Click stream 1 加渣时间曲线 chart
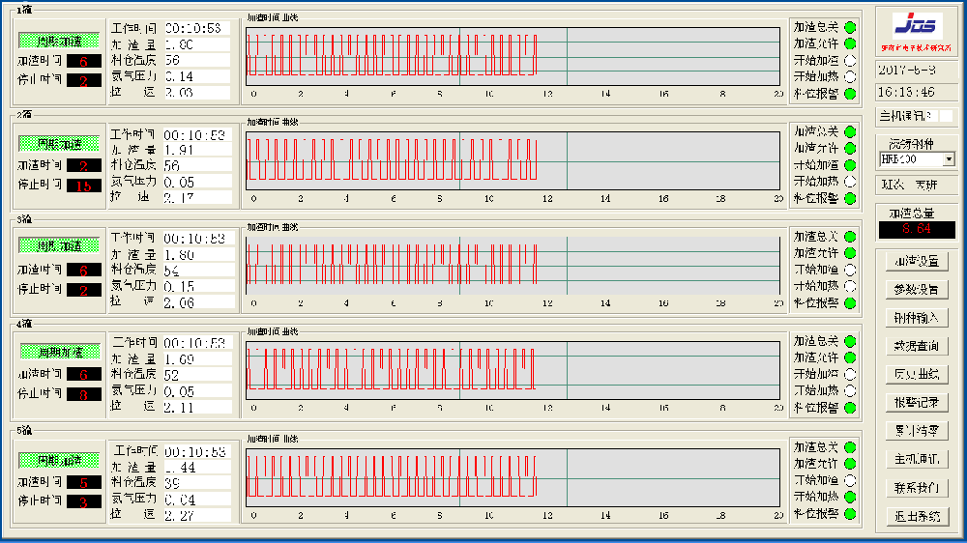967x543 pixels. [x=513, y=57]
